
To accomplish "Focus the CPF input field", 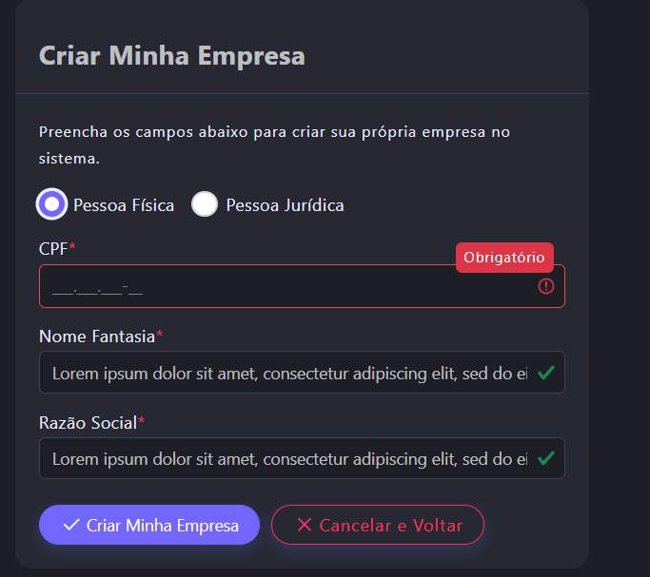I will click(x=286, y=286).
